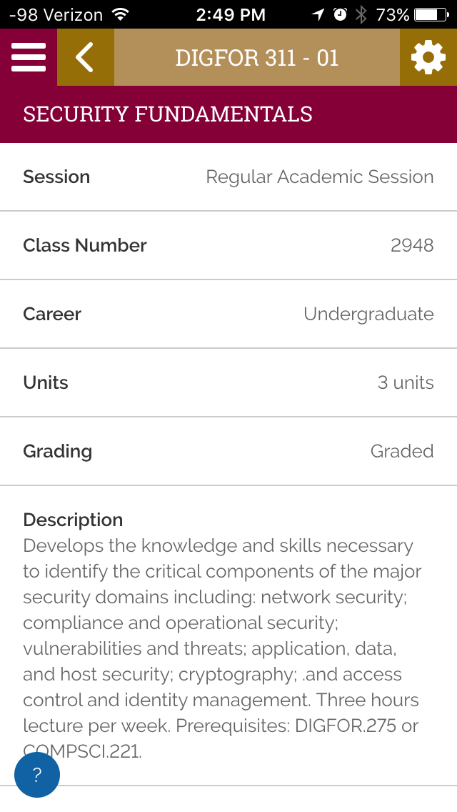The width and height of the screenshot is (457, 812).
Task: Tap the Regular Academic Session value
Action: click(319, 177)
